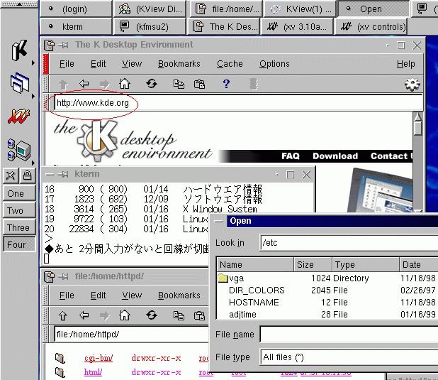Toggle sticky pin on K Desktop Environment window

pyautogui.click(x=63, y=45)
